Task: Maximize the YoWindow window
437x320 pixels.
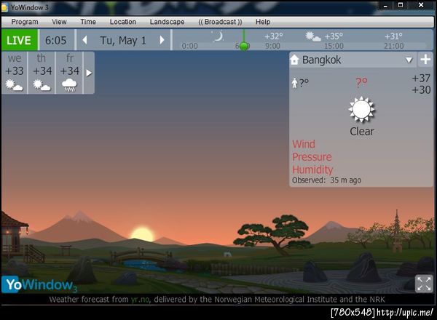Action: [401, 5]
